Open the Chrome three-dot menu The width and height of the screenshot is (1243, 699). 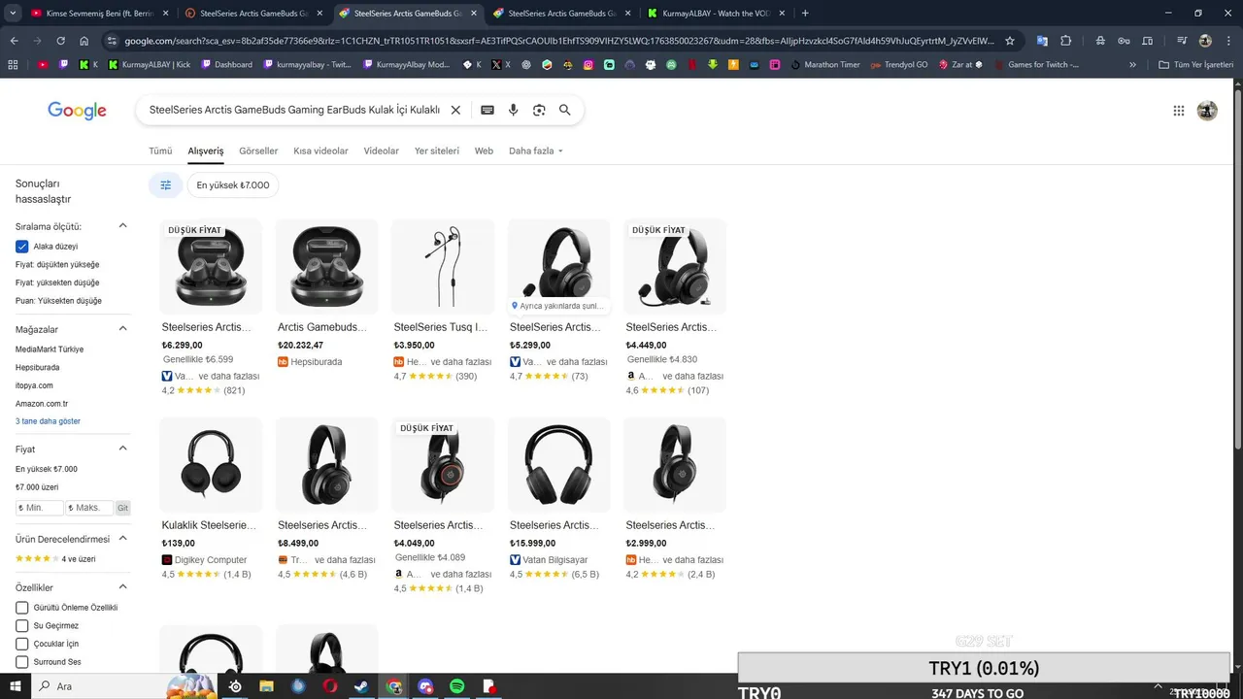1228,41
